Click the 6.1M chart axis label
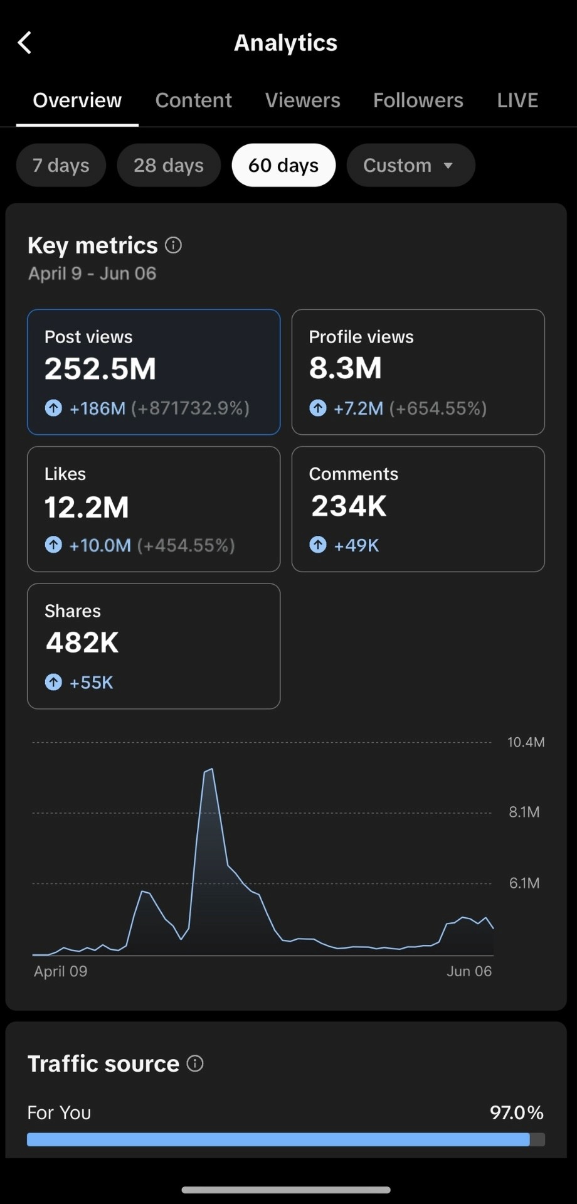 524,883
